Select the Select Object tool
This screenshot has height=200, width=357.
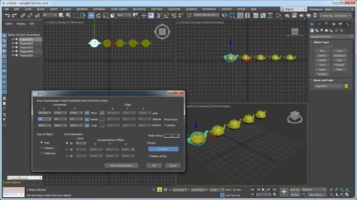pyautogui.click(x=61, y=16)
